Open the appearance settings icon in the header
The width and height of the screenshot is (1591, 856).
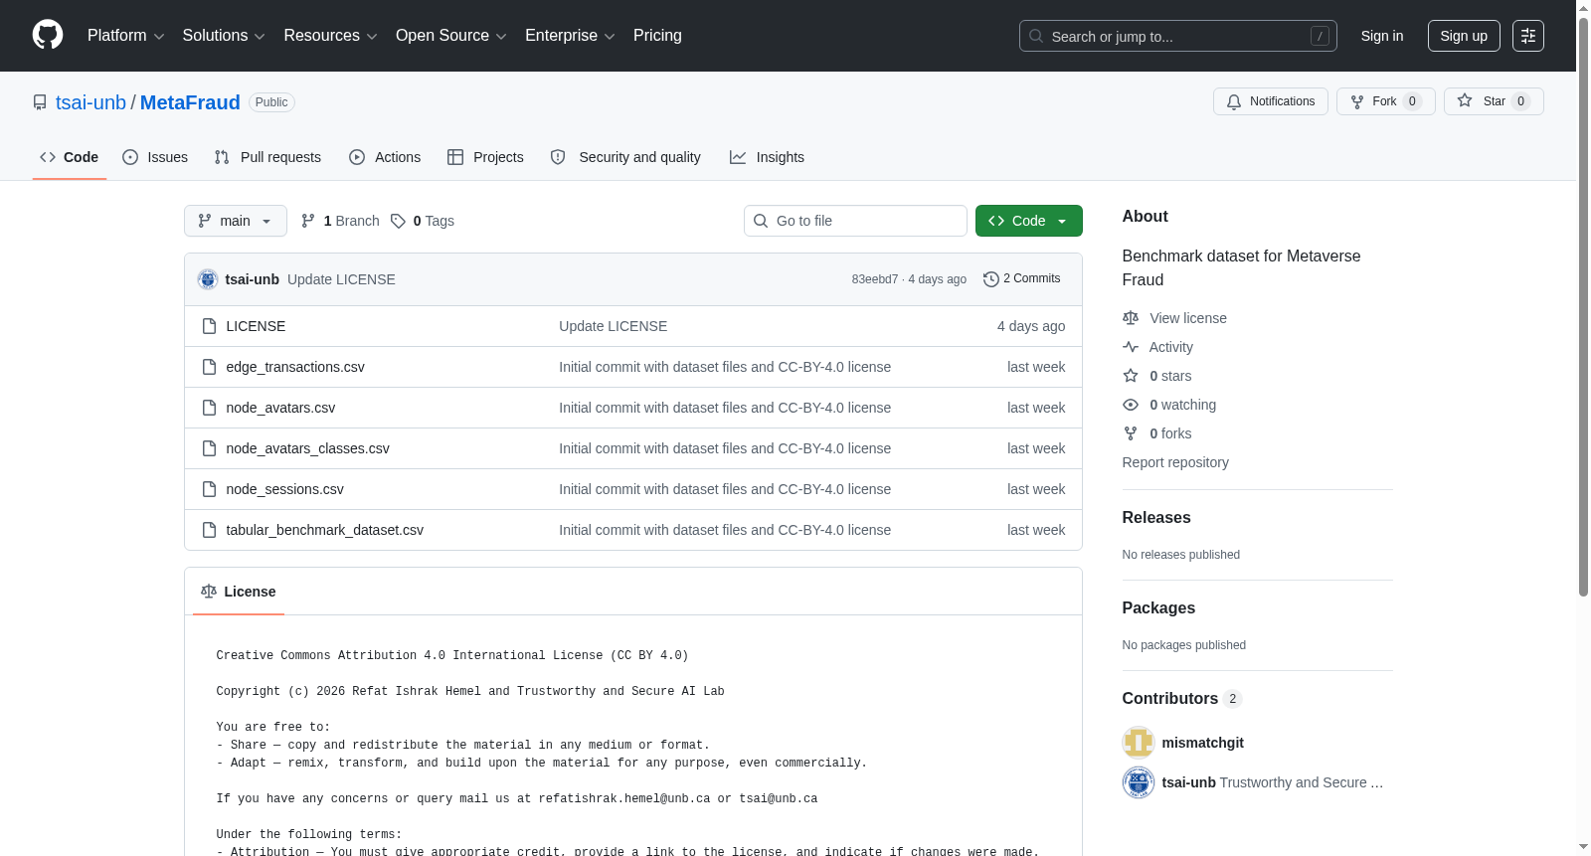click(1528, 36)
